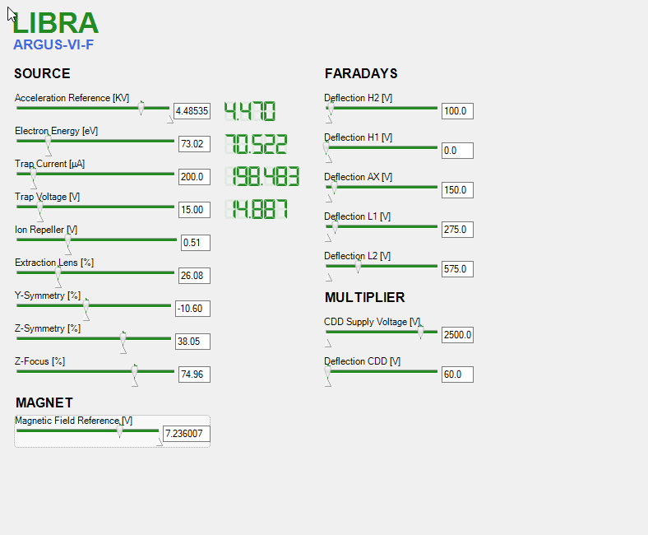648x535 pixels.
Task: Click the Acceleration Reference [KV] label
Action: [72, 98]
